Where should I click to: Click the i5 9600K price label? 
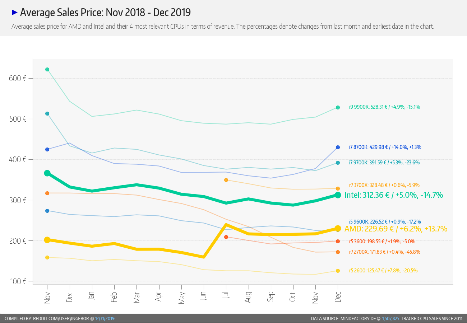pyautogui.click(x=385, y=222)
